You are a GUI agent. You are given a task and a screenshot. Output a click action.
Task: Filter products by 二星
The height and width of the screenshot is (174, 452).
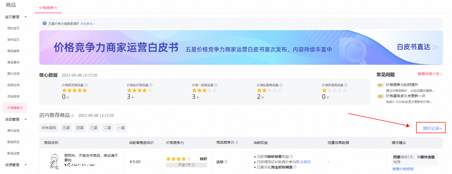[107, 128]
